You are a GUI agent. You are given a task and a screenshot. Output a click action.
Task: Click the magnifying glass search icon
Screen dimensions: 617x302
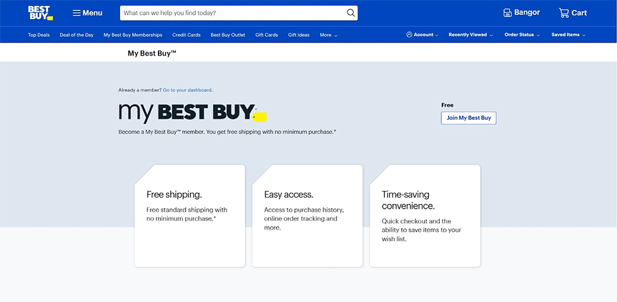click(x=350, y=13)
